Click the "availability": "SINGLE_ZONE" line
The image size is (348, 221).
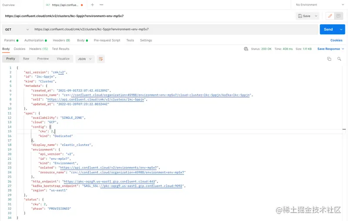(x=58, y=118)
